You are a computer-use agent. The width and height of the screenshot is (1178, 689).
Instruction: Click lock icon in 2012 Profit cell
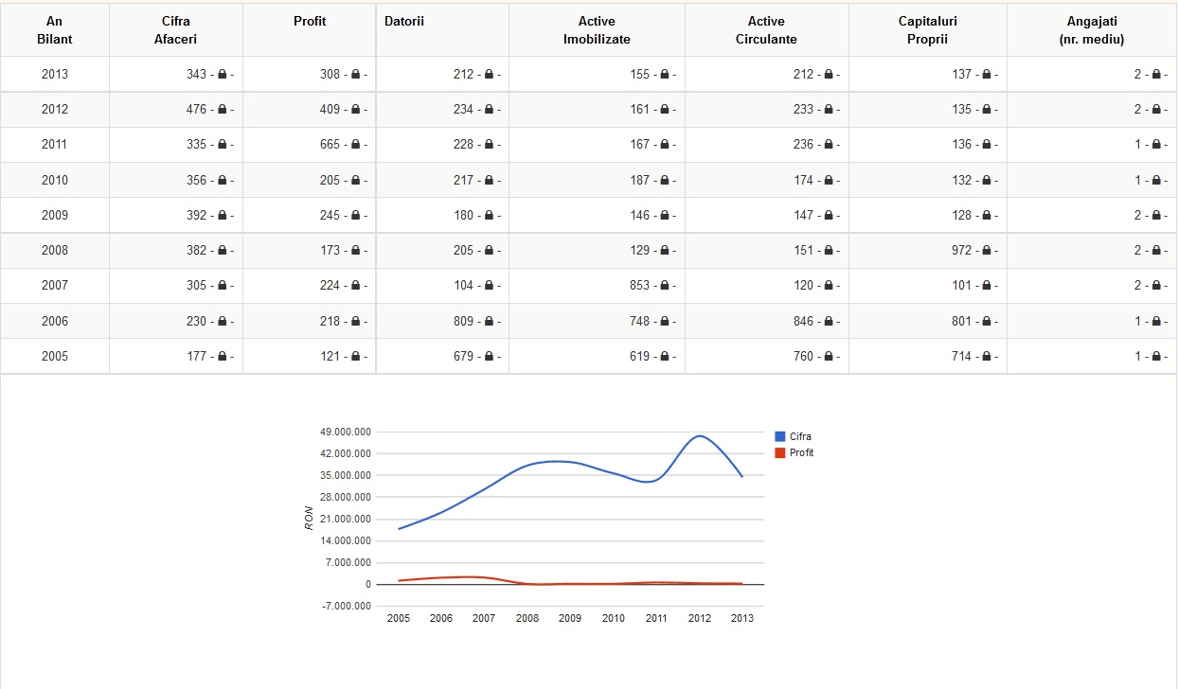coord(356,110)
